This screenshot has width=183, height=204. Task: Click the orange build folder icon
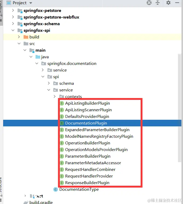[x=26, y=37]
